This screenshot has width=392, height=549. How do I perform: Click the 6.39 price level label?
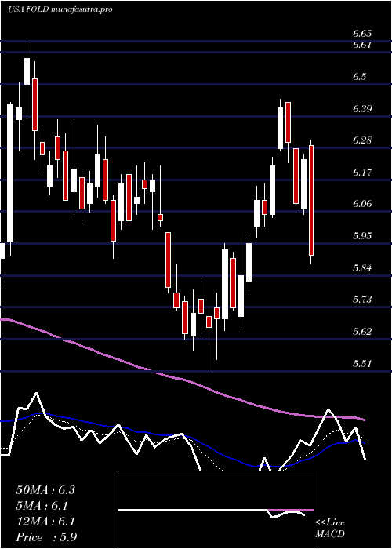[362, 109]
